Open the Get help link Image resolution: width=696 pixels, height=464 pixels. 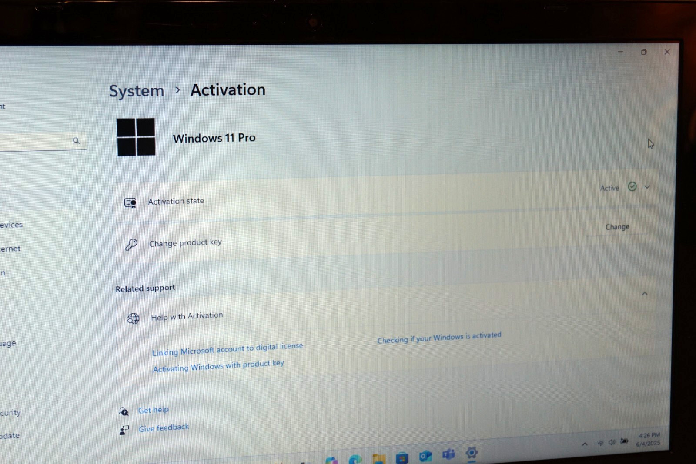(x=153, y=410)
